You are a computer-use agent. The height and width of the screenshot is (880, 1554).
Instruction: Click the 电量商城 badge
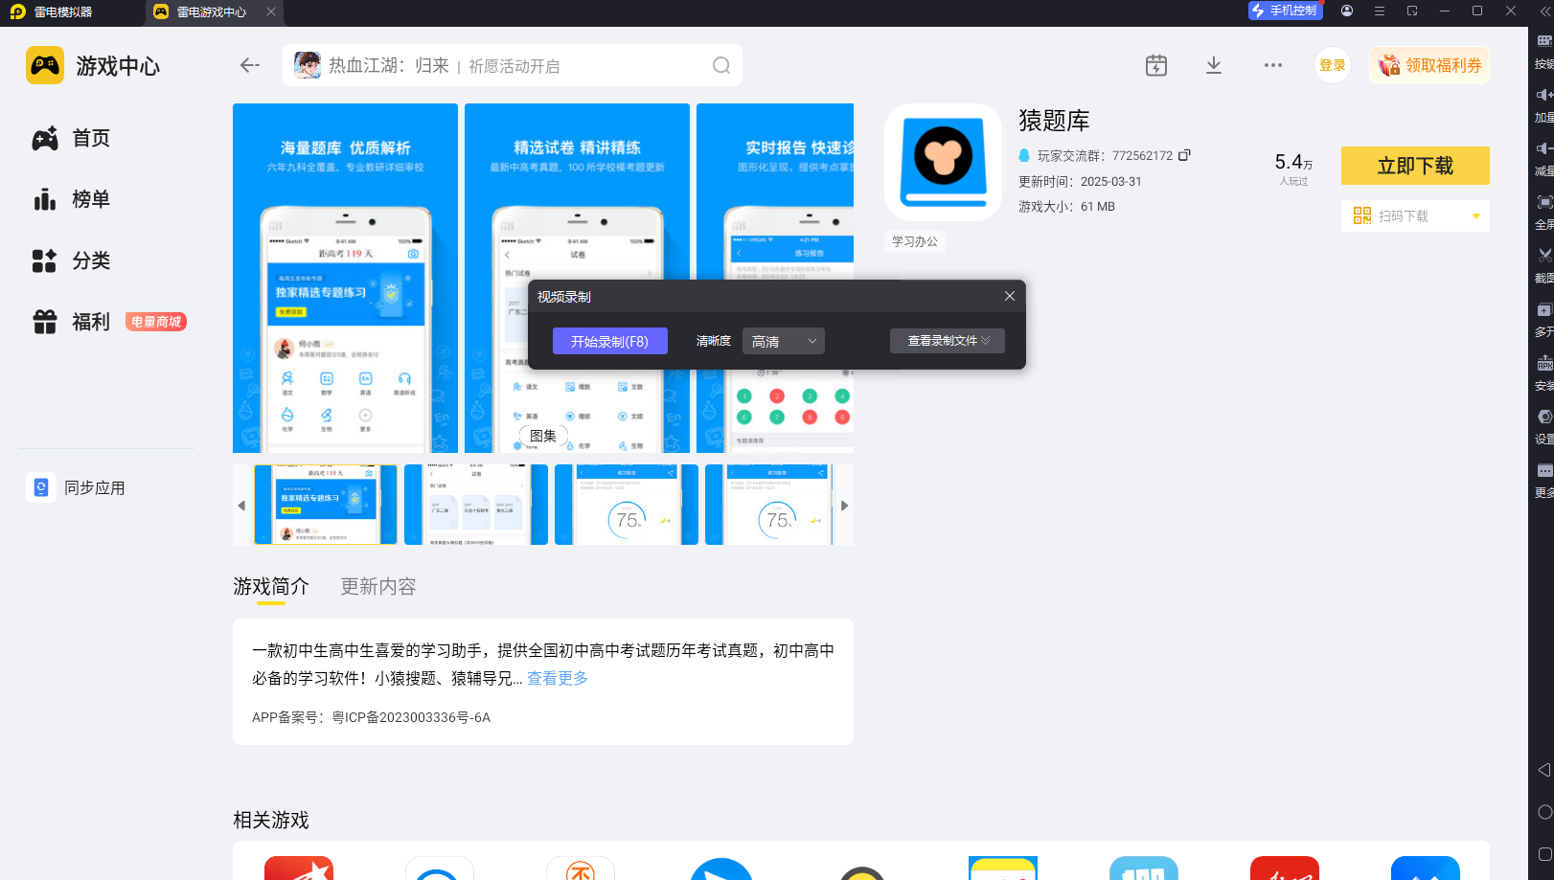[x=156, y=322]
